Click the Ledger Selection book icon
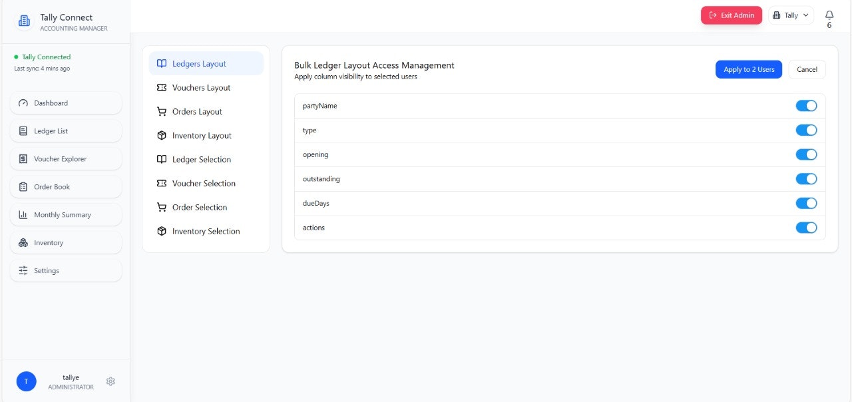 [x=161, y=160]
